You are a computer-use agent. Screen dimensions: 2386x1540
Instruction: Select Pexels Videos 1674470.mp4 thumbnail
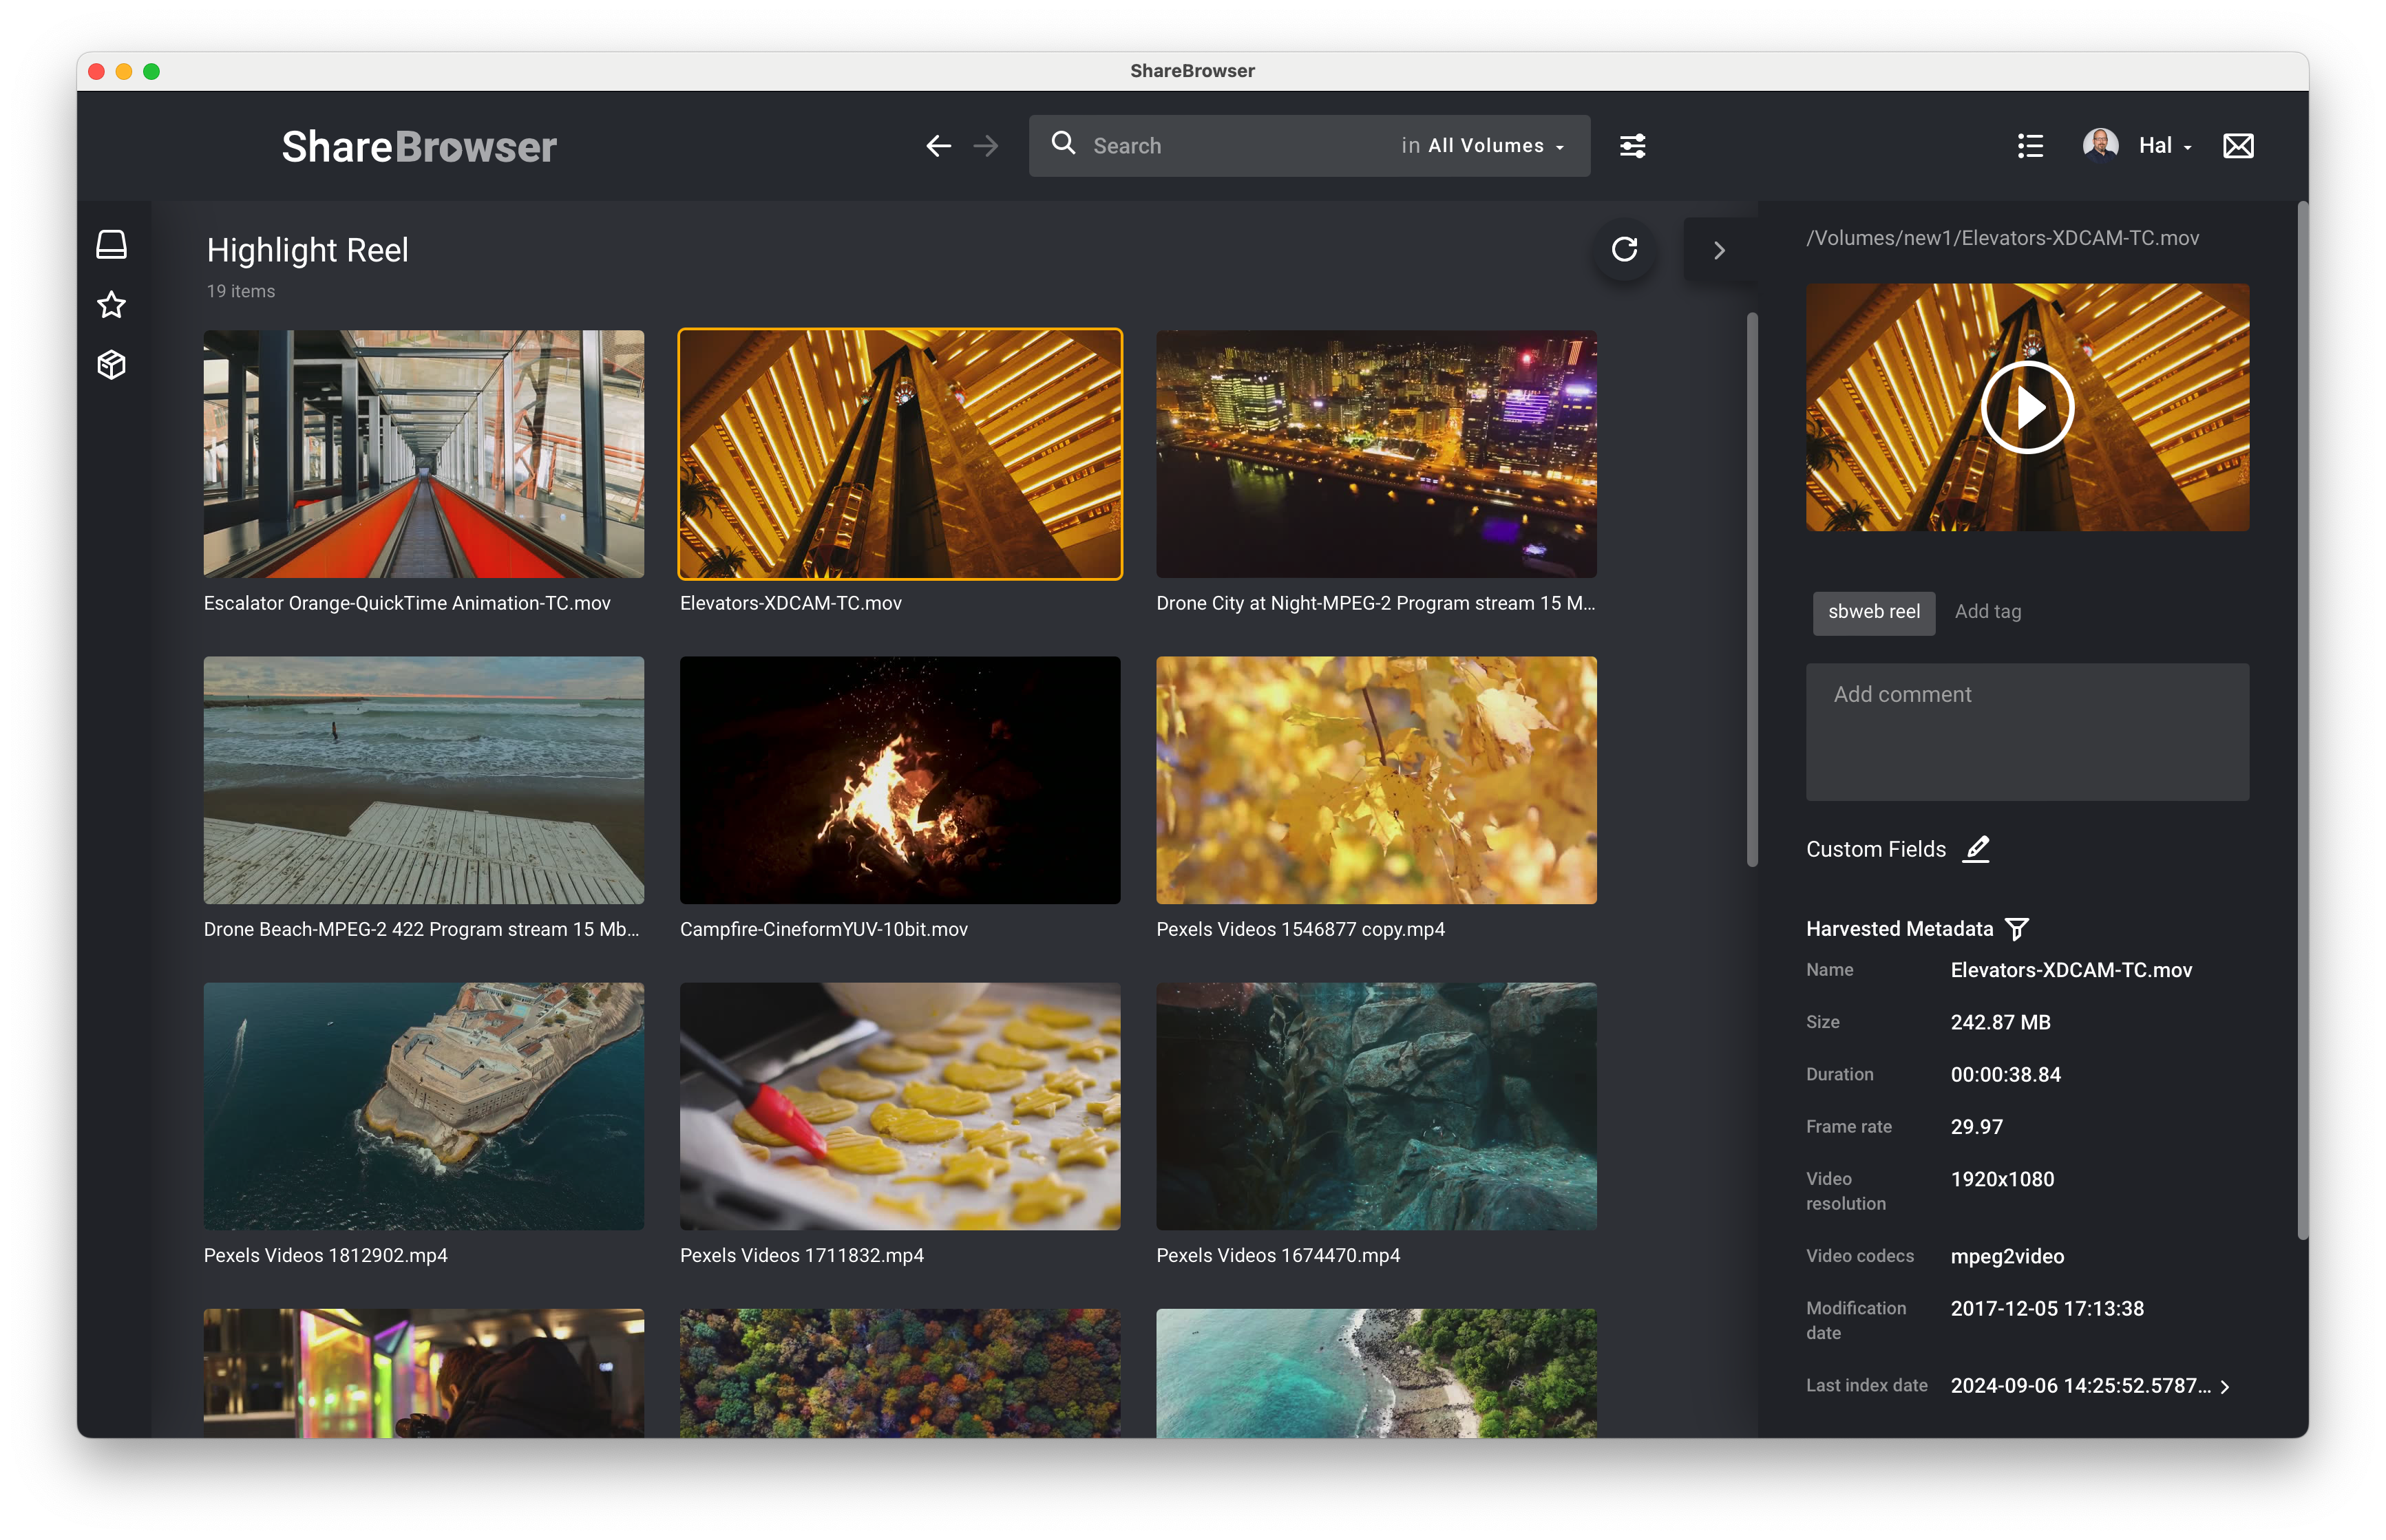coord(1375,1106)
